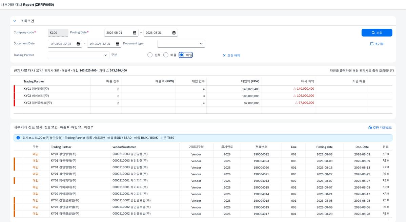The width and height of the screenshot is (406, 222).
Task: Open the Document type dropdown
Action: tap(181, 44)
